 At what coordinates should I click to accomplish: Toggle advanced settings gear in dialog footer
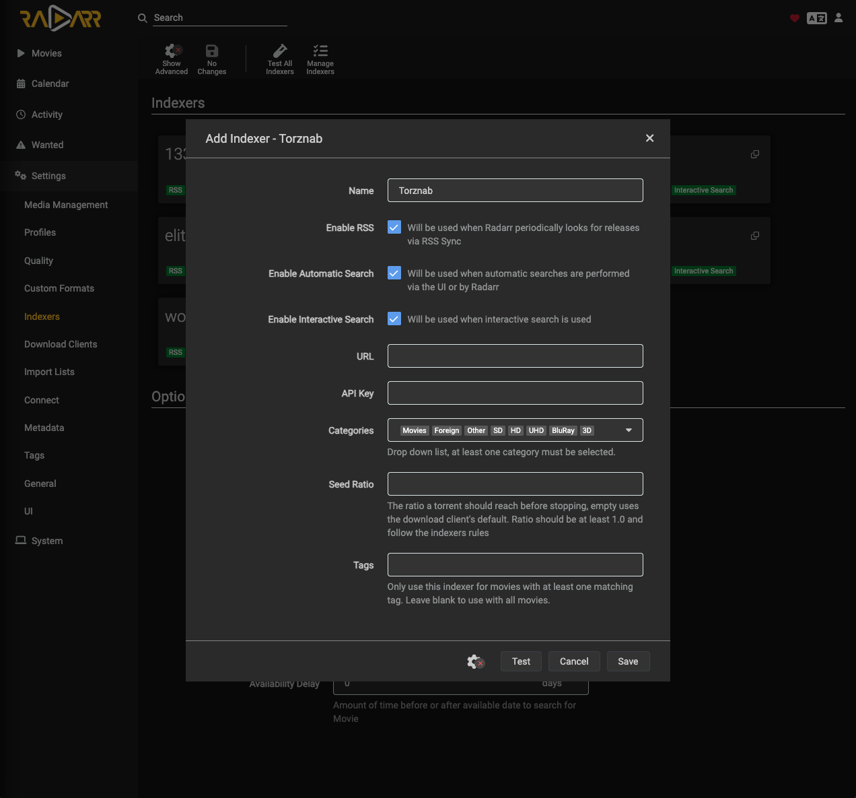(476, 661)
